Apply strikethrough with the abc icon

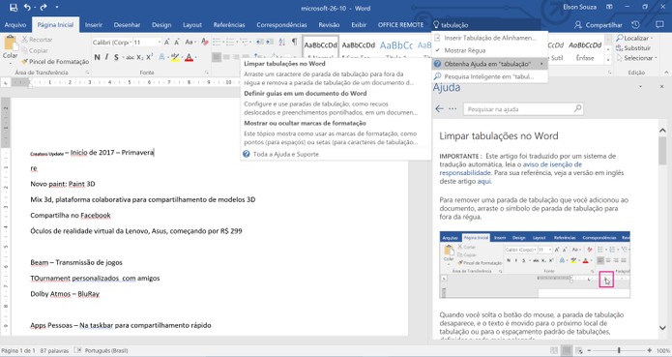point(130,57)
